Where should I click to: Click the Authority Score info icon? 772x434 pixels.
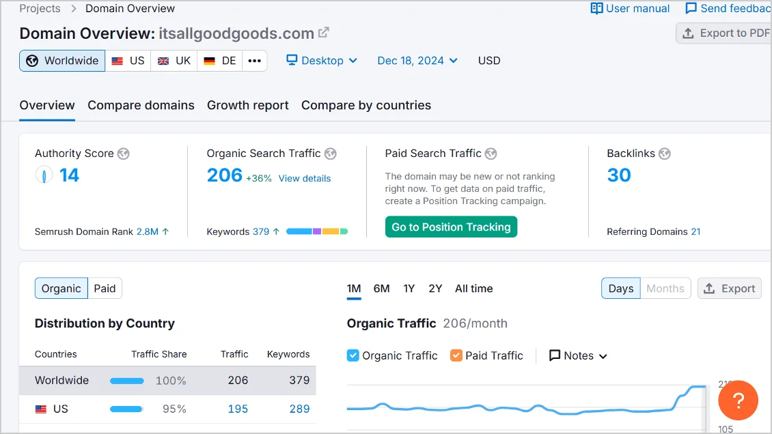pos(123,154)
